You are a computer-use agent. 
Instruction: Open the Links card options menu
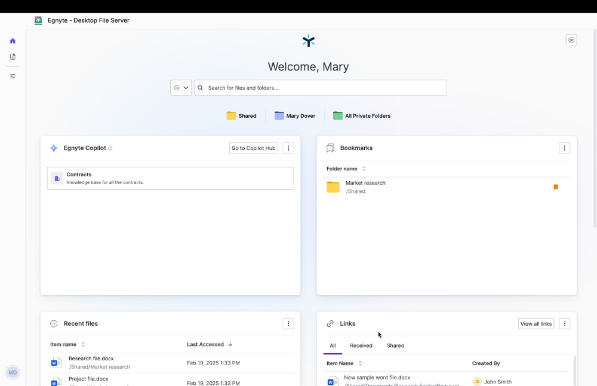tap(564, 323)
